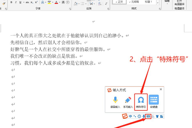Toggle superscript formatting

pos(36,2)
